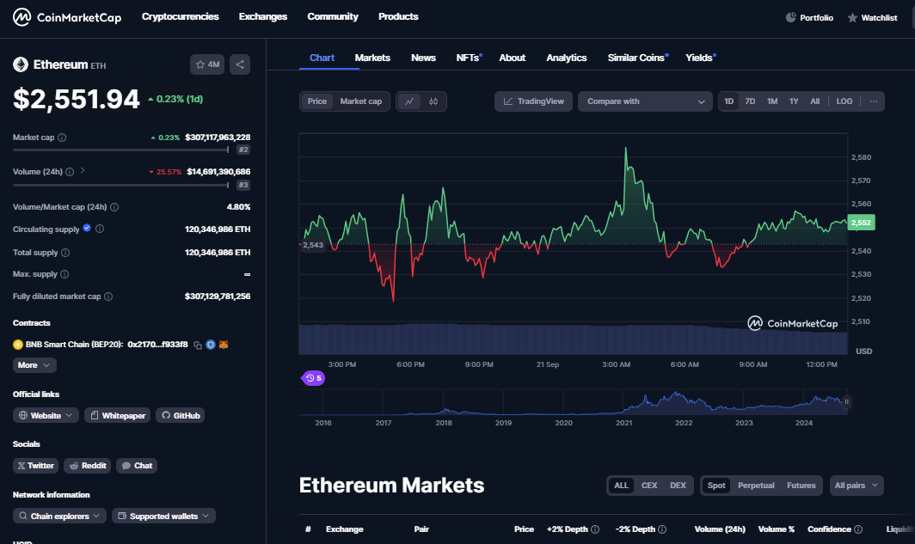Screen dimensions: 915x544
Task: Click the share icon next to Ethereum
Action: click(x=240, y=64)
